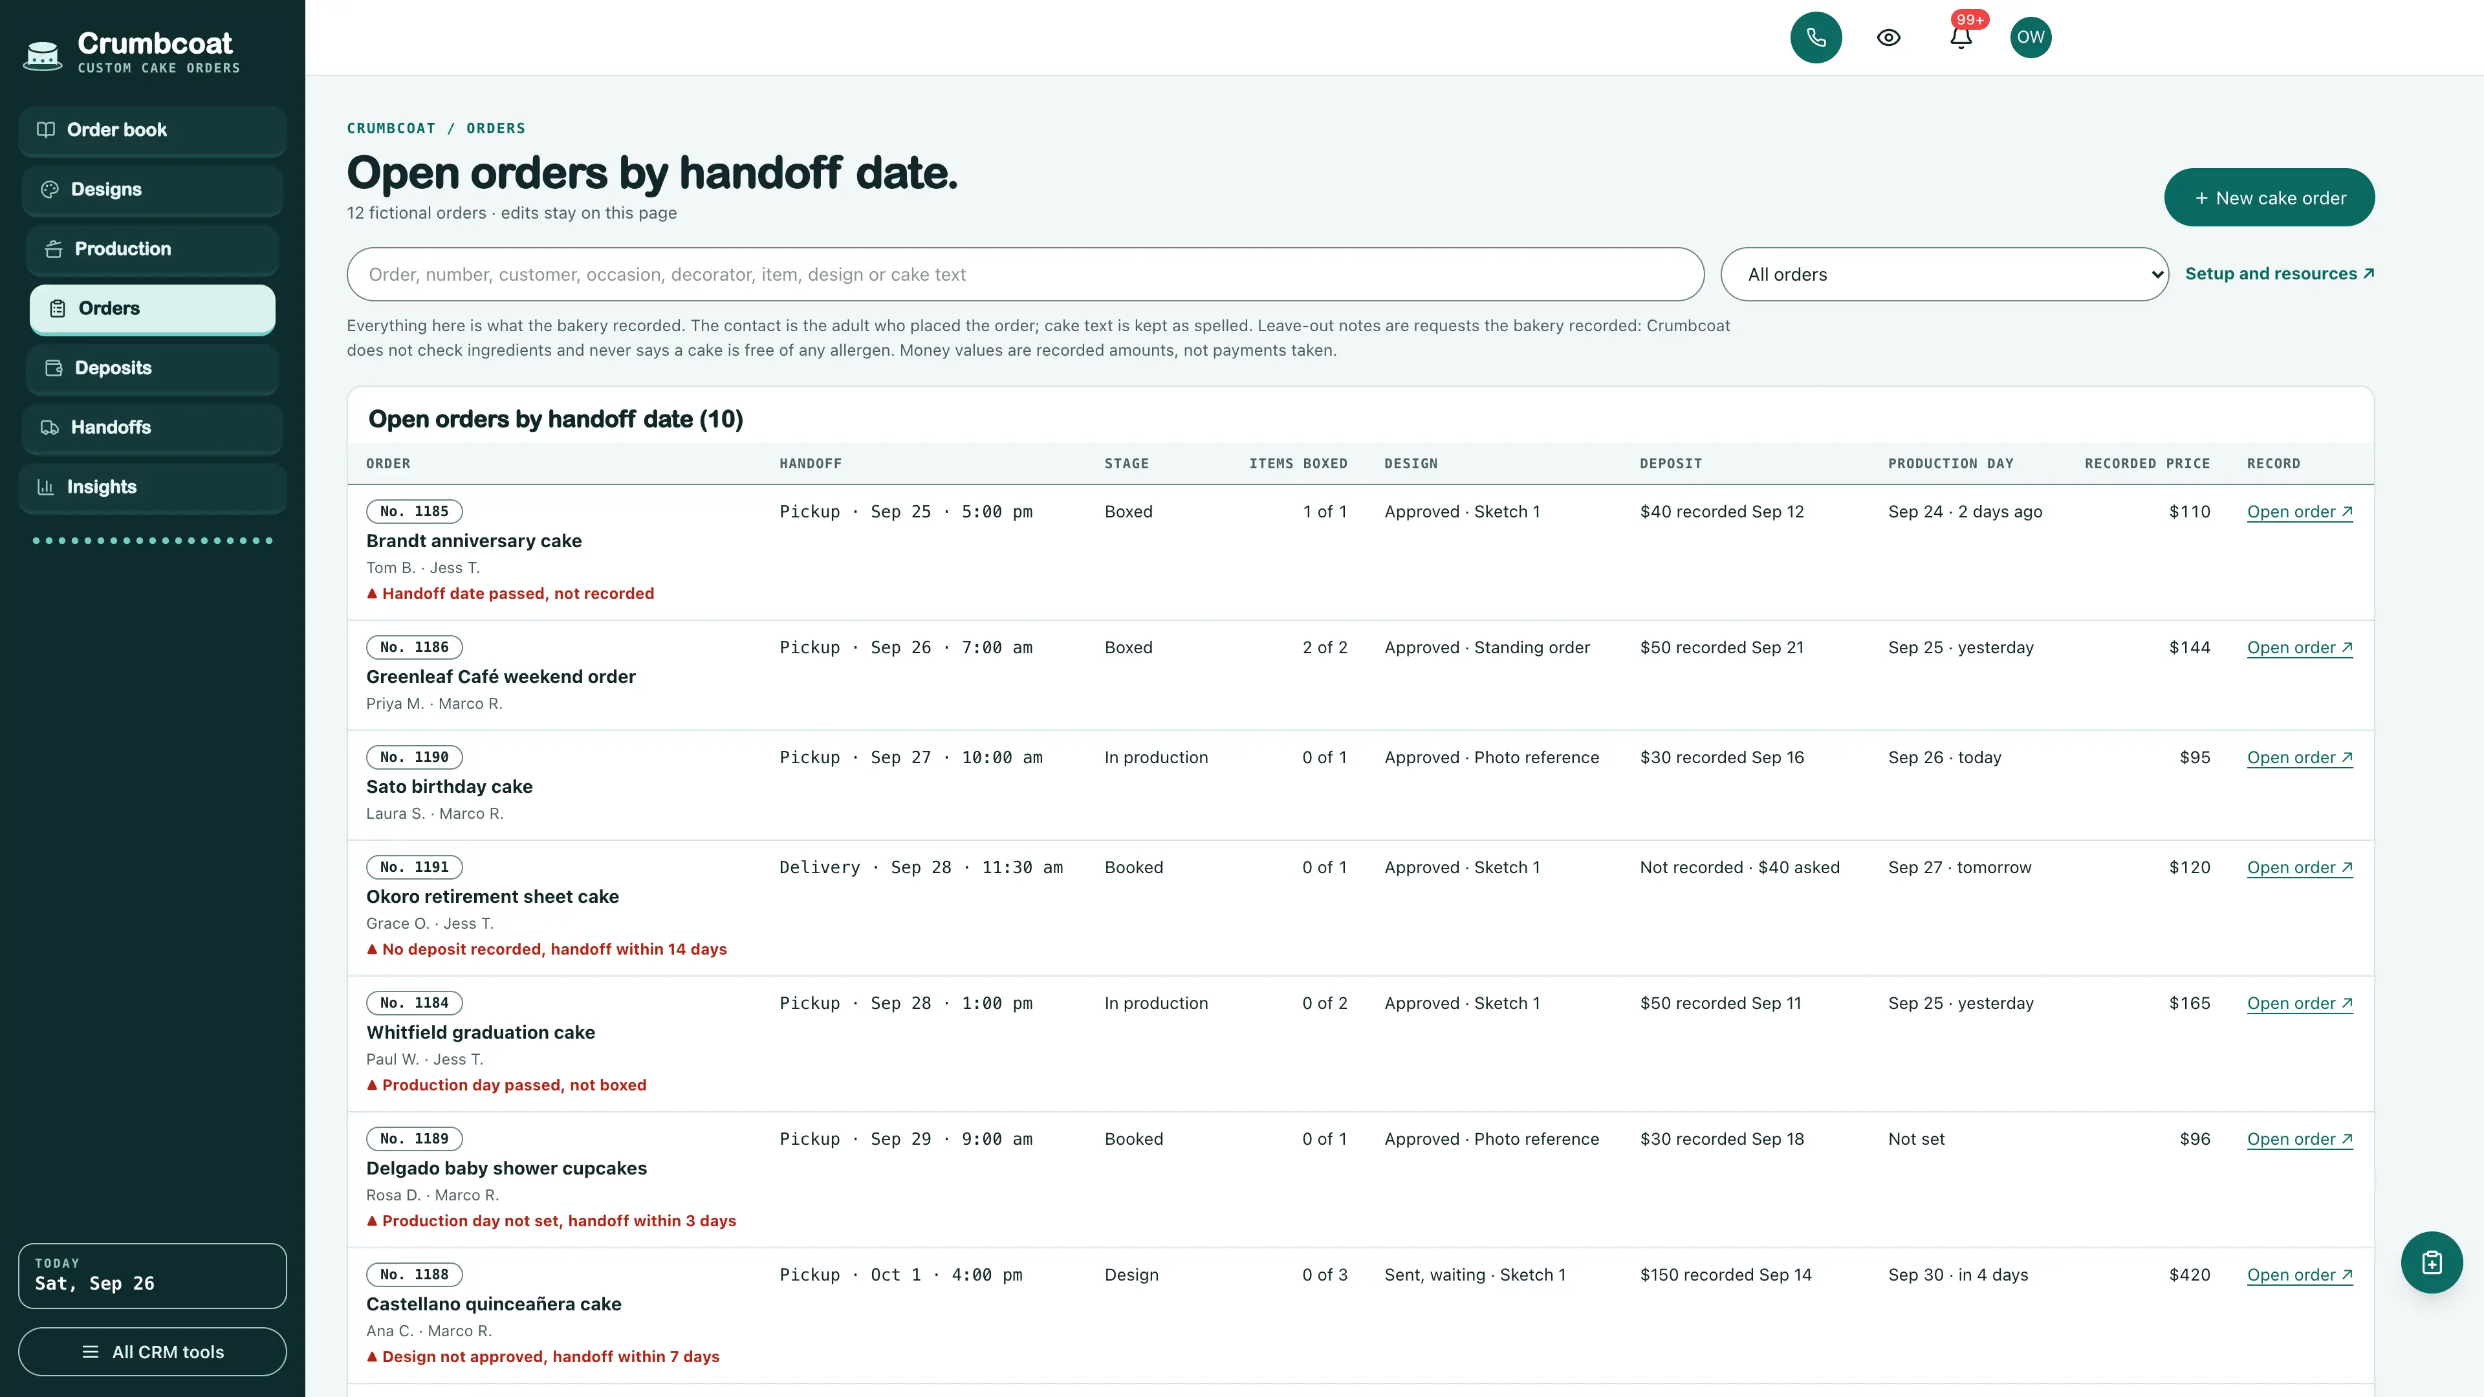The height and width of the screenshot is (1397, 2484).
Task: Click the Crumbcoat cake logo
Action: (x=41, y=55)
